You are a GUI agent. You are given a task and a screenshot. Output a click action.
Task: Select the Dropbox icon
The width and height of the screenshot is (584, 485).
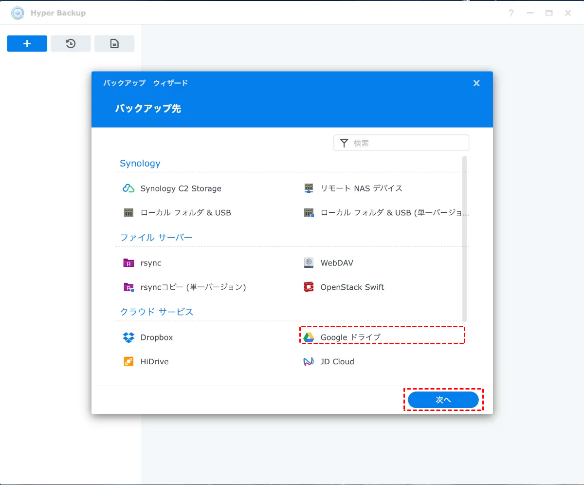pos(128,337)
